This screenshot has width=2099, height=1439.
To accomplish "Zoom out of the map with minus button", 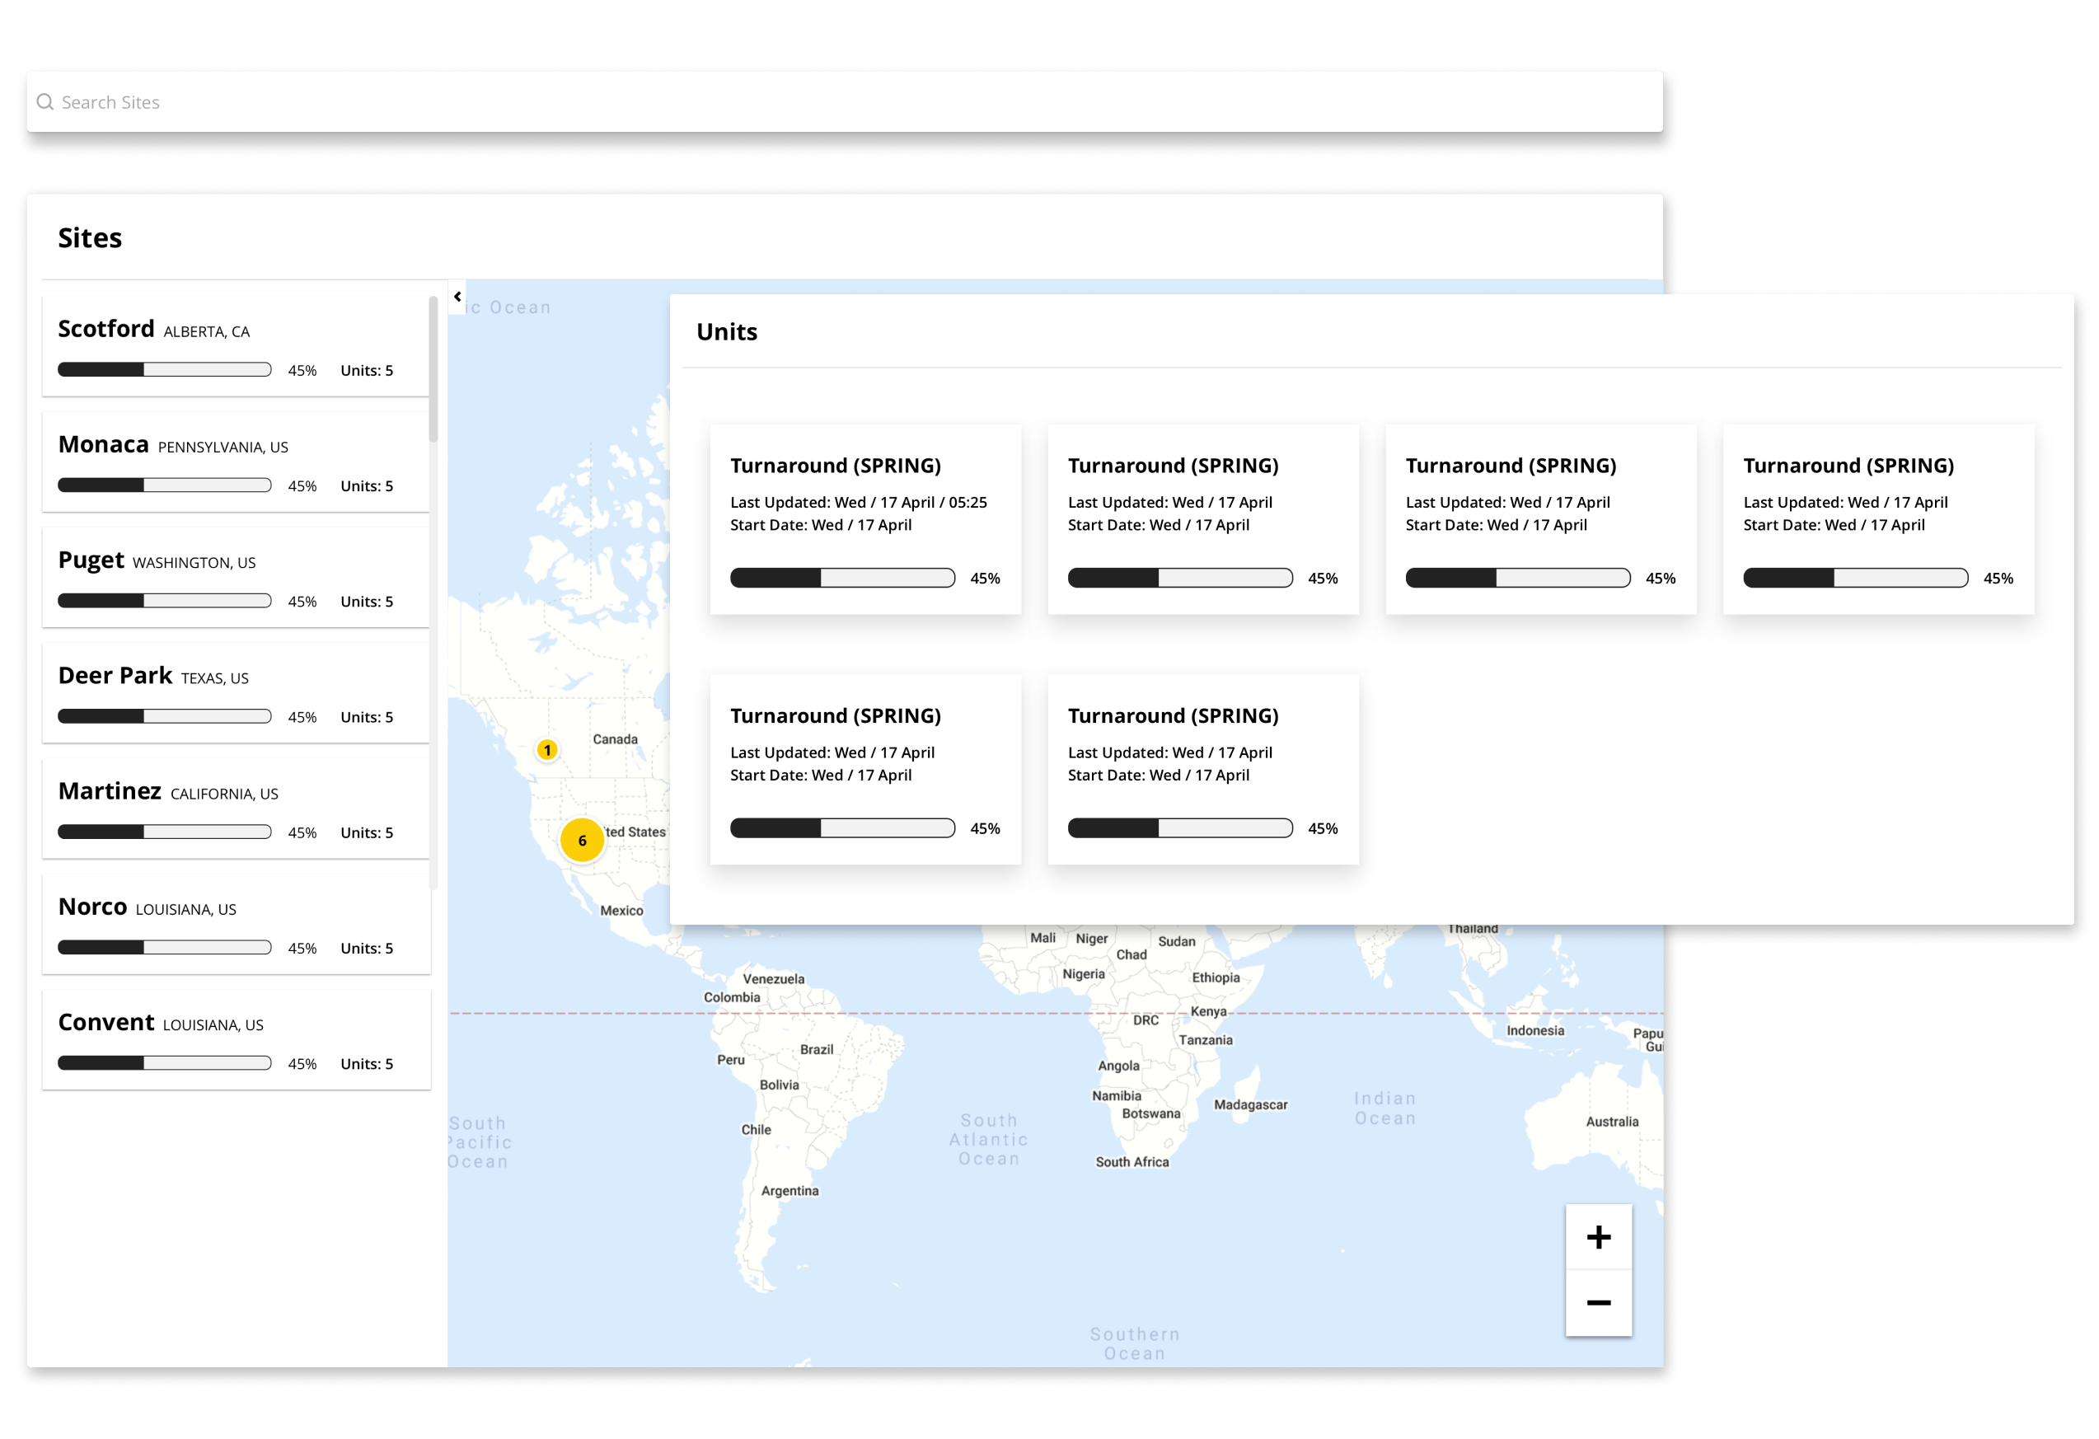I will coord(1599,1302).
